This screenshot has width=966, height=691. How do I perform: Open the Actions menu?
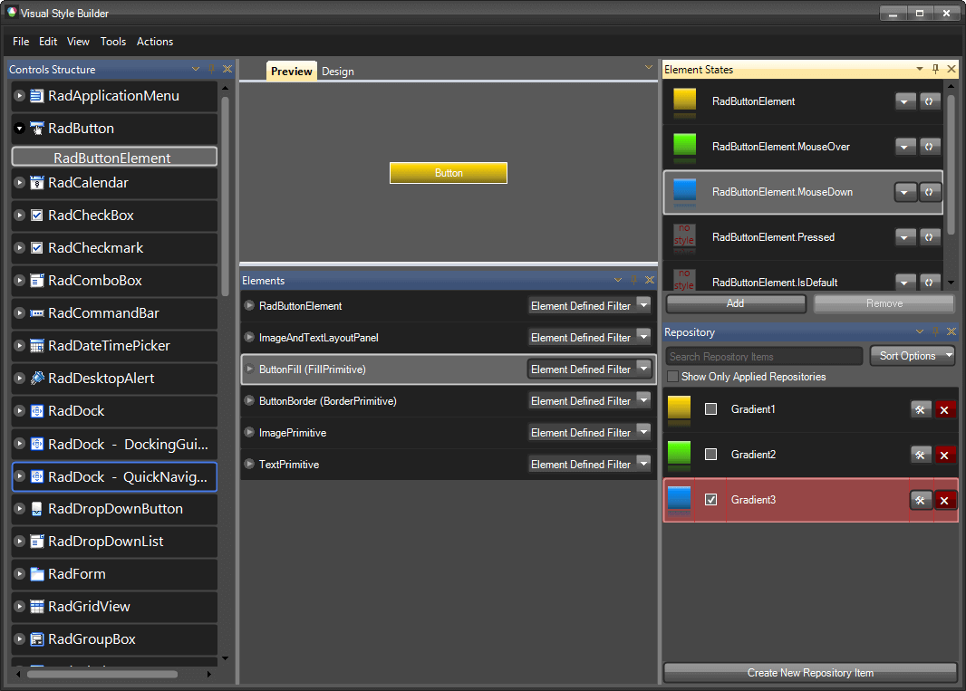click(154, 42)
